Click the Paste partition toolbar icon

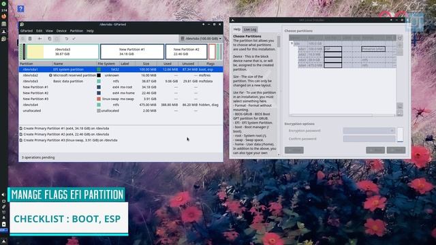pos(57,39)
